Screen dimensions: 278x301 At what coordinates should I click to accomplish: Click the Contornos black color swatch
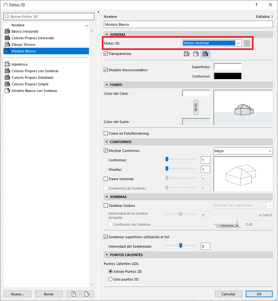click(x=228, y=76)
